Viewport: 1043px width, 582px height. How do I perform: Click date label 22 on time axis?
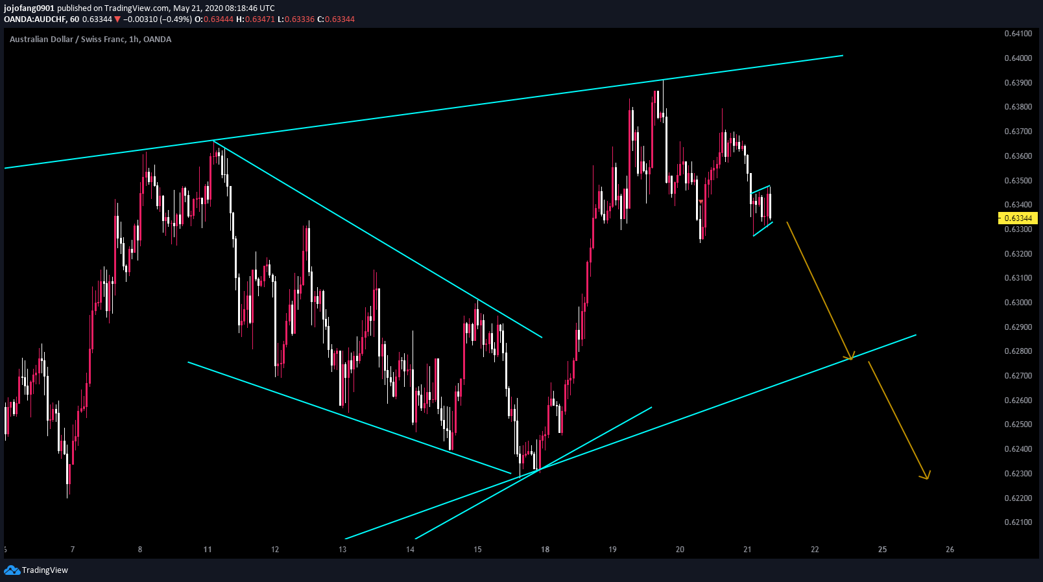(x=815, y=550)
